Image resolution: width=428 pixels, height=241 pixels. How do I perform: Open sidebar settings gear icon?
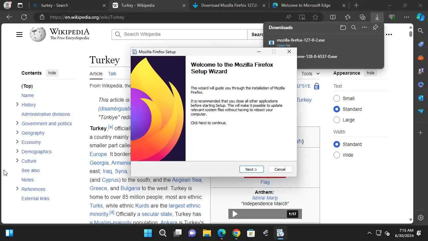[x=421, y=218]
